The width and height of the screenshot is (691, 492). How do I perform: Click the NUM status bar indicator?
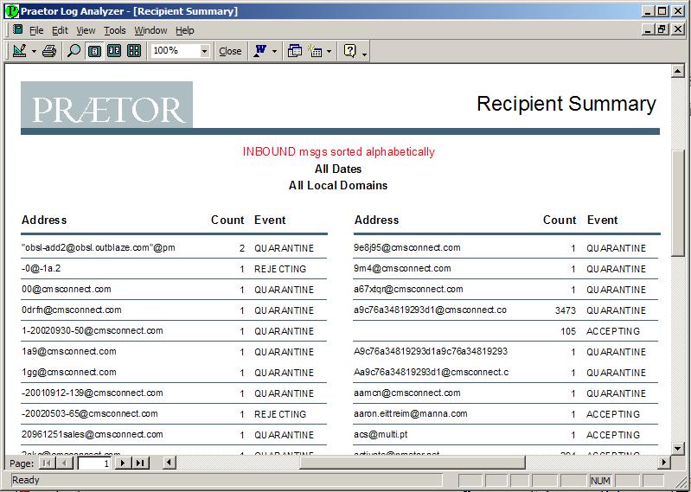coord(600,481)
